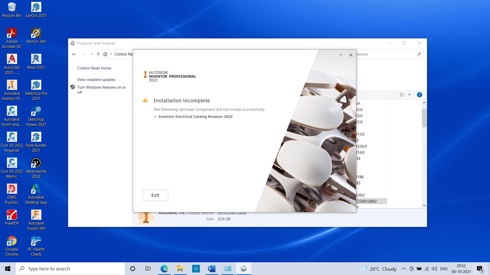Viewport: 490px width, 275px height.
Task: Launch Adobe Acrobat DC shortcut
Action: coord(12,38)
